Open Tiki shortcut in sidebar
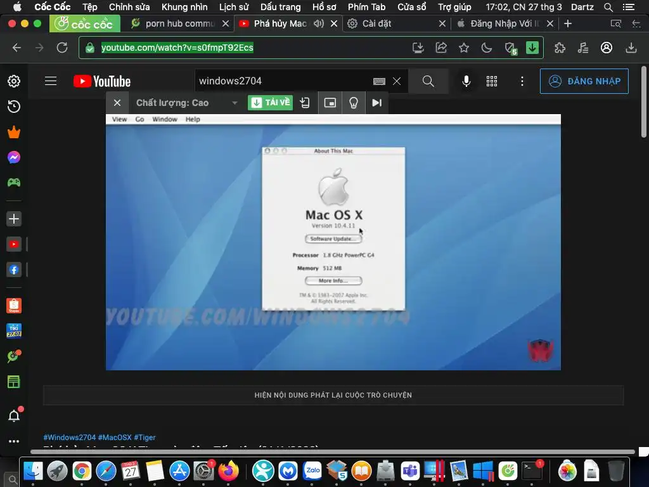The width and height of the screenshot is (649, 487). tap(14, 331)
